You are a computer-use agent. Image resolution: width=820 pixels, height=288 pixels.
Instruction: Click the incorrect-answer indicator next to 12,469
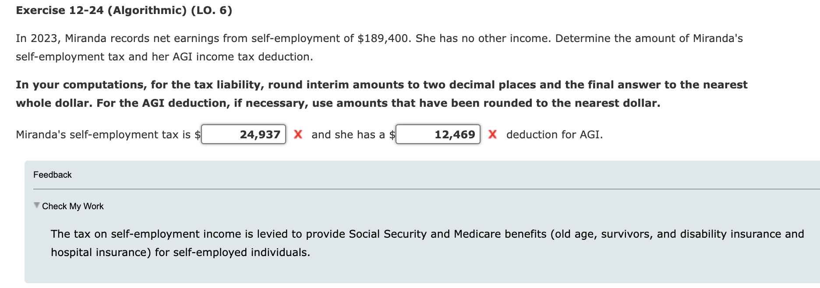[x=492, y=135]
